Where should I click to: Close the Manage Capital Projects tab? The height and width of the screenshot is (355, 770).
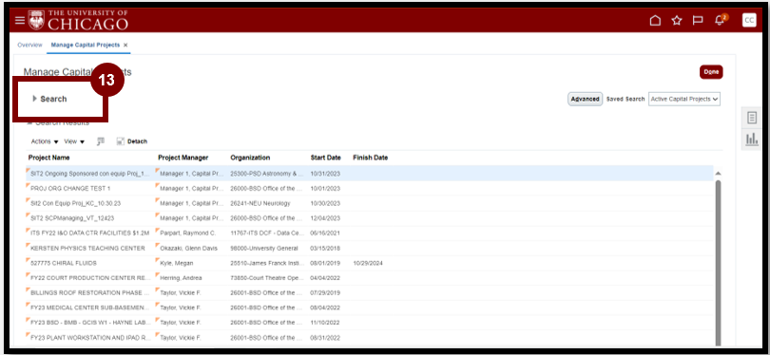point(125,45)
